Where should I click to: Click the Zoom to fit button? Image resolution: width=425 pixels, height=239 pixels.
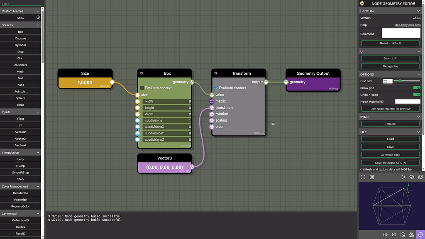click(390, 57)
